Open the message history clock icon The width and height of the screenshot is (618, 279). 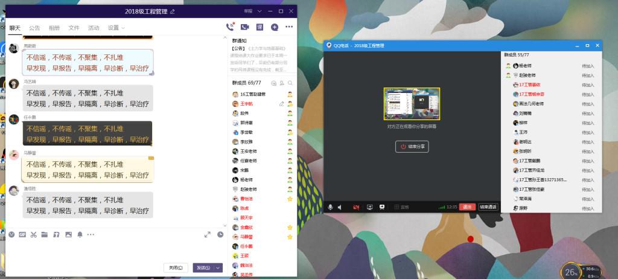(220, 234)
